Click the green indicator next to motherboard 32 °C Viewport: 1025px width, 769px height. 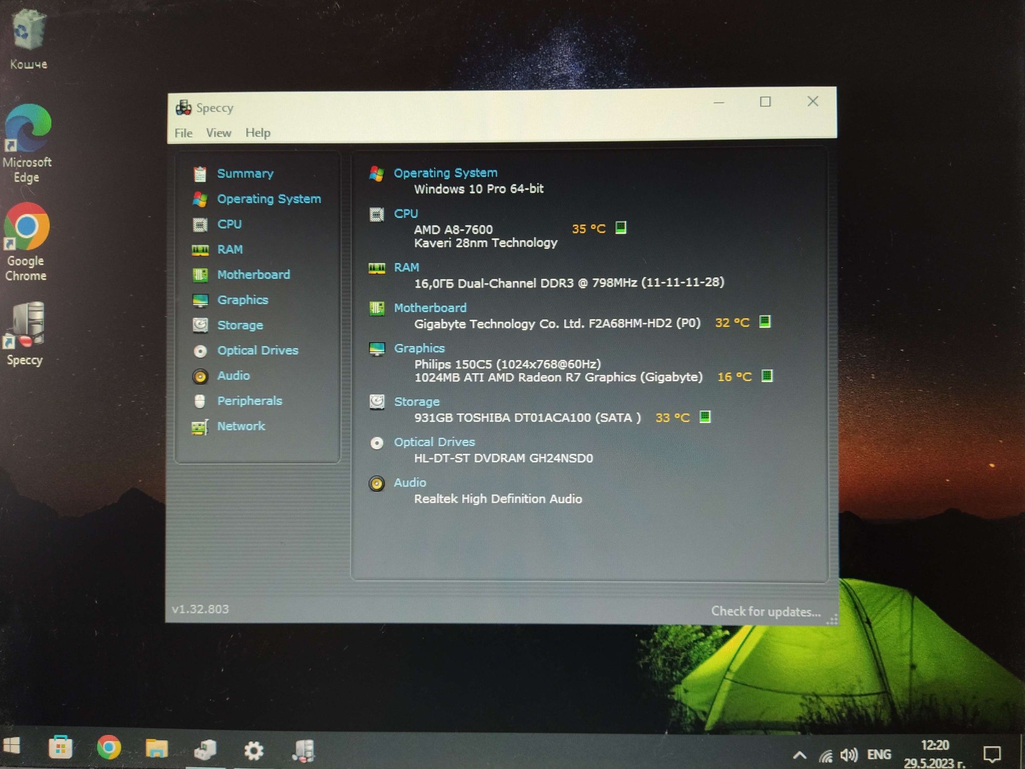tap(765, 322)
